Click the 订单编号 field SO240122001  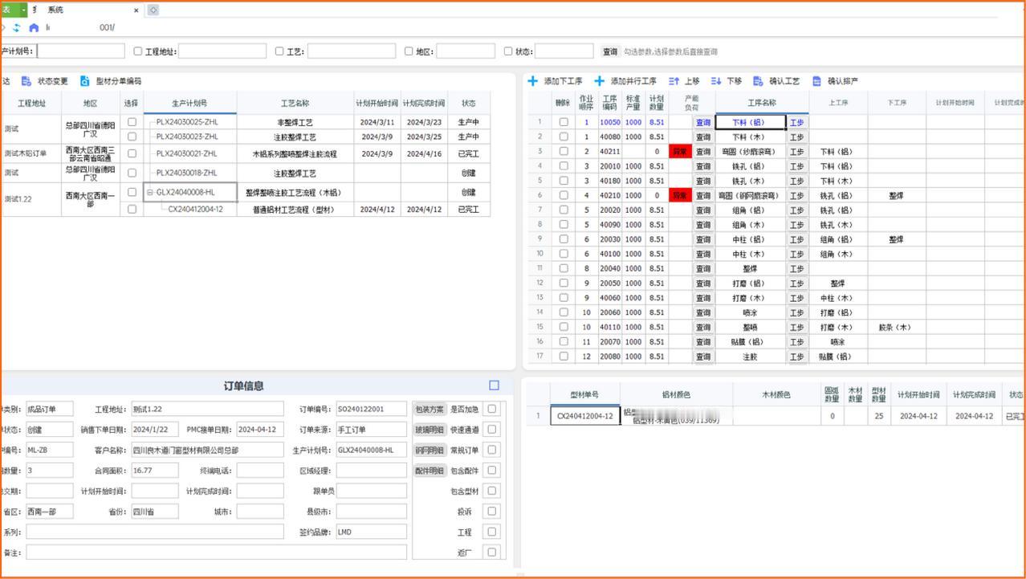coord(372,409)
